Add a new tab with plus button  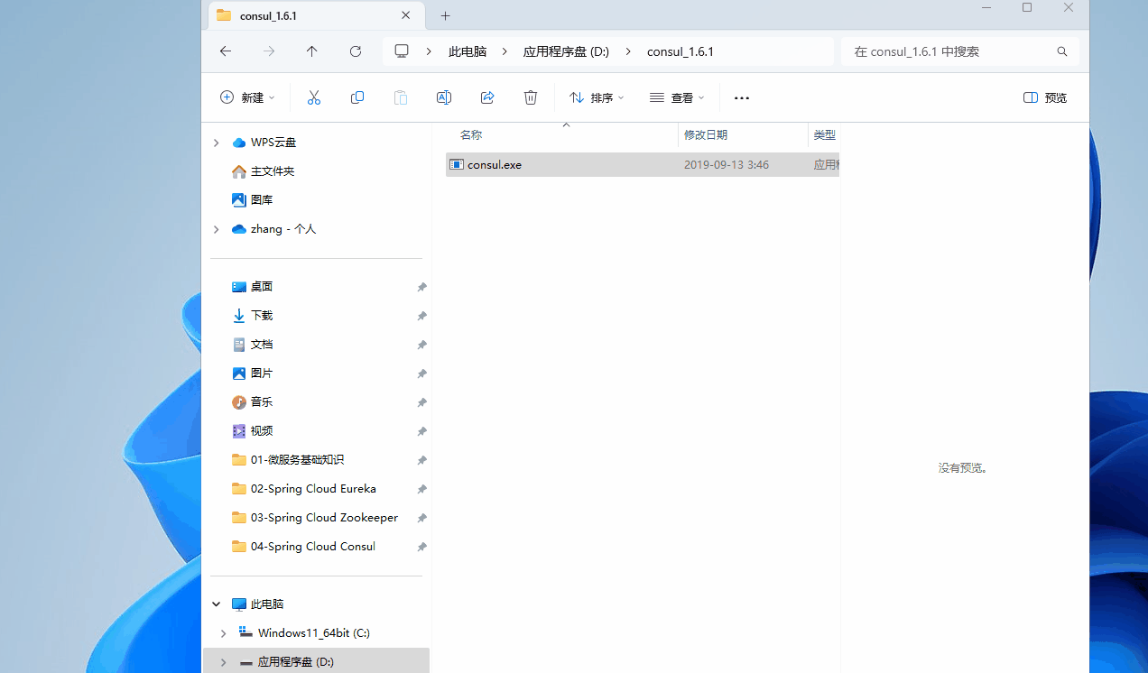click(x=445, y=15)
